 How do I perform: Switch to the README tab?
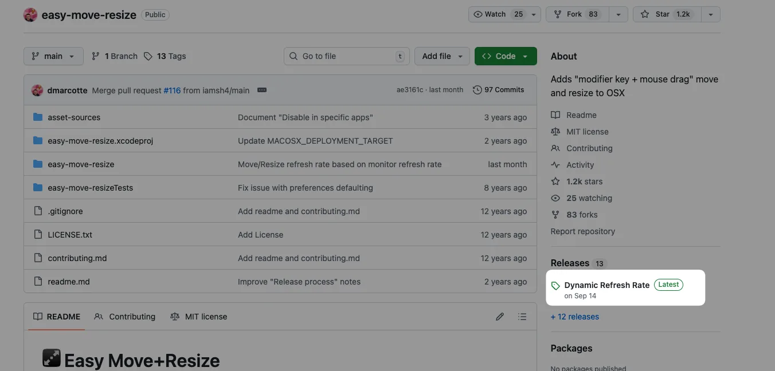56,317
